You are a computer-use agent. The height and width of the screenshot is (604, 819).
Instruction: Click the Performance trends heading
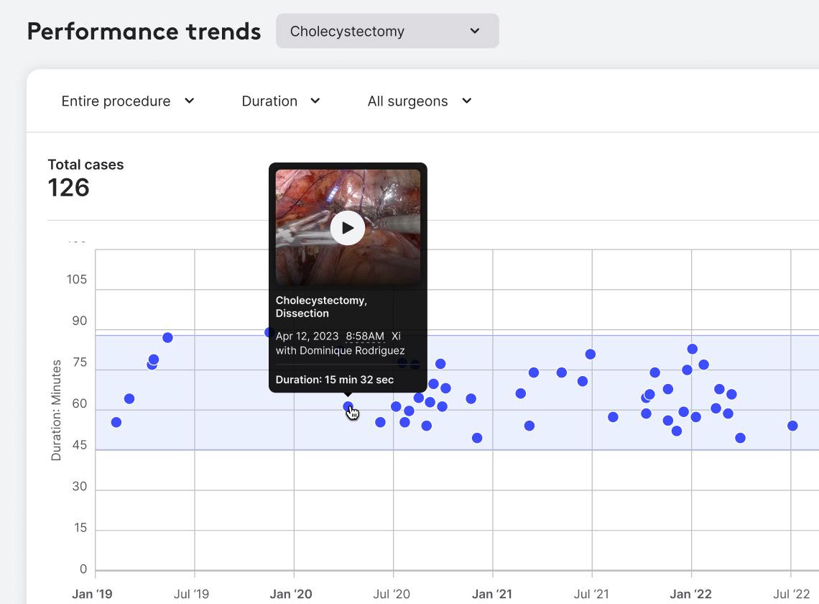click(x=143, y=31)
